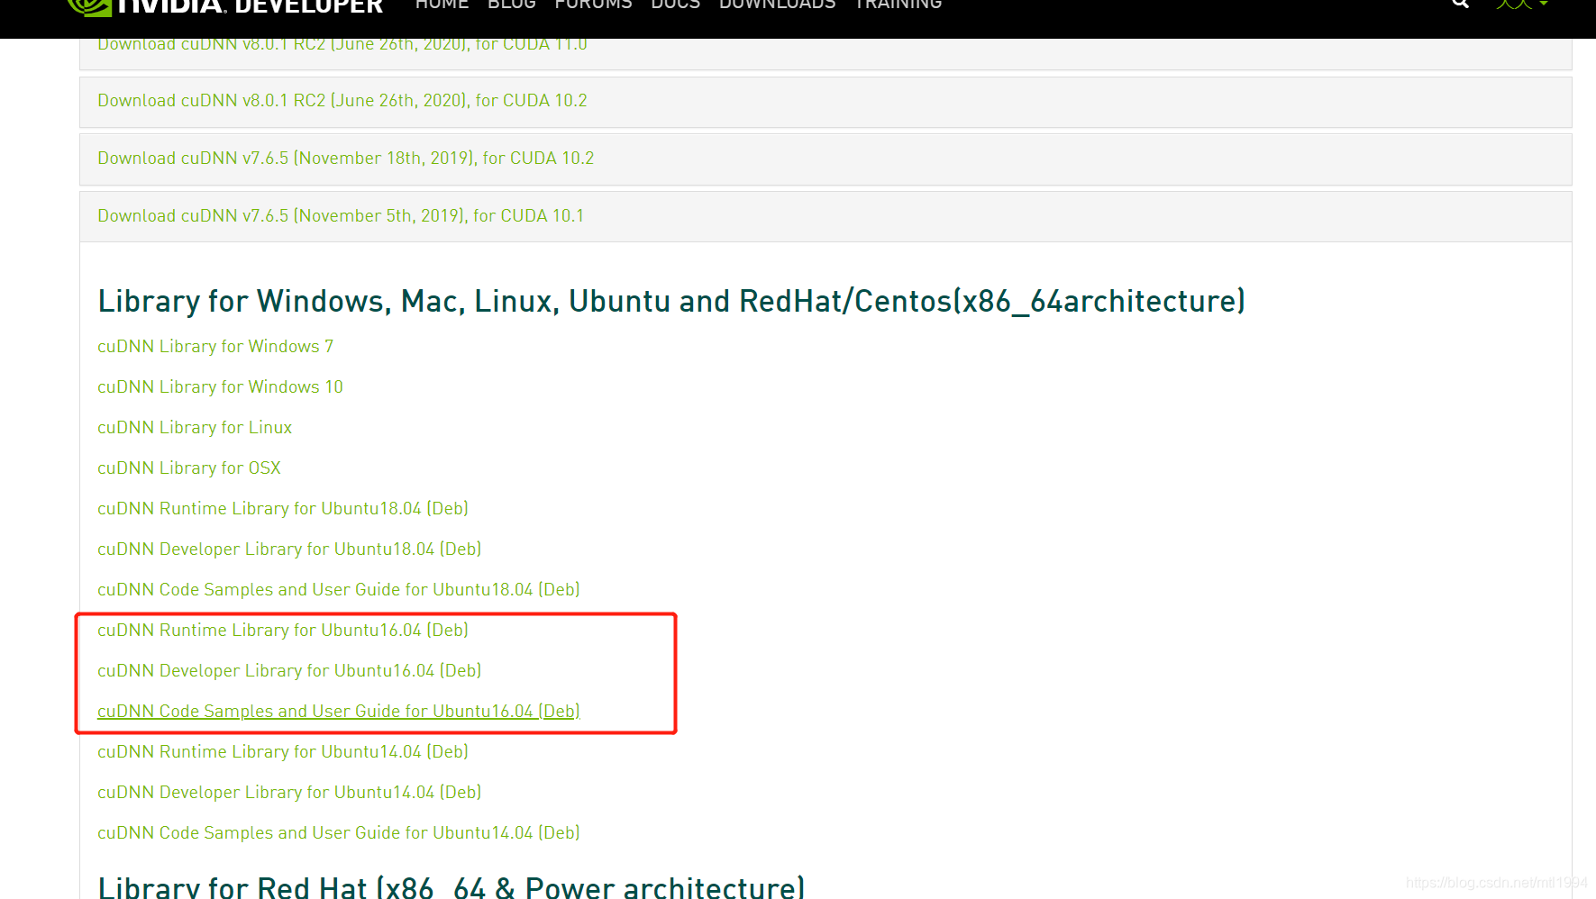This screenshot has height=899, width=1596.
Task: Open Code Samples and User Guide for Ubuntu18.04
Action: point(339,590)
